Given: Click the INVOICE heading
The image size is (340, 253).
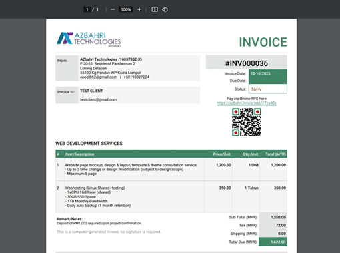Looking at the screenshot, I should [263, 42].
